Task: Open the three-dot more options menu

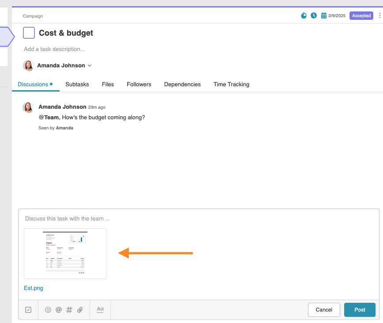Action: point(379,16)
